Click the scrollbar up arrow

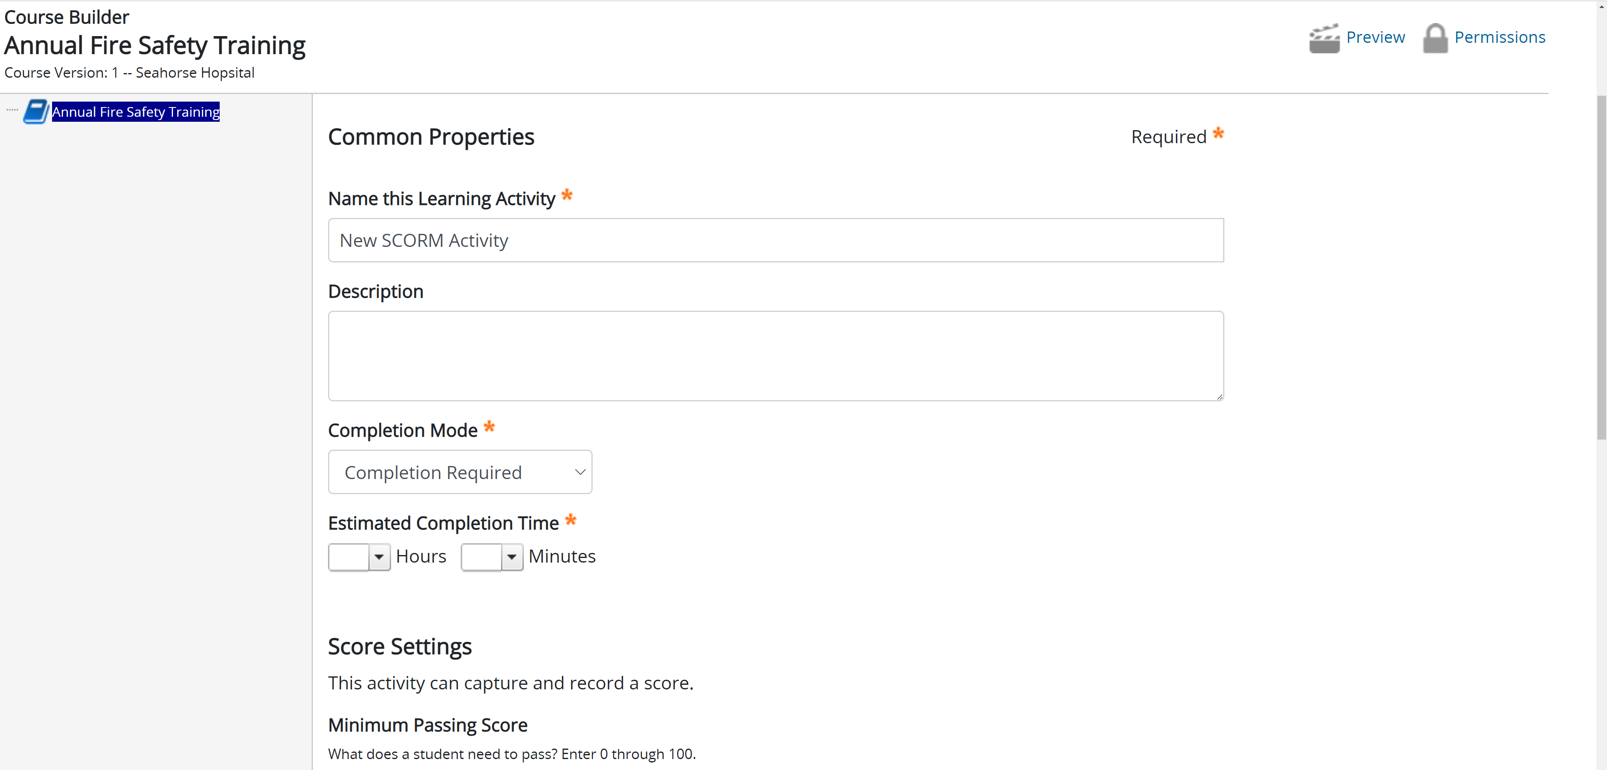[1601, 5]
